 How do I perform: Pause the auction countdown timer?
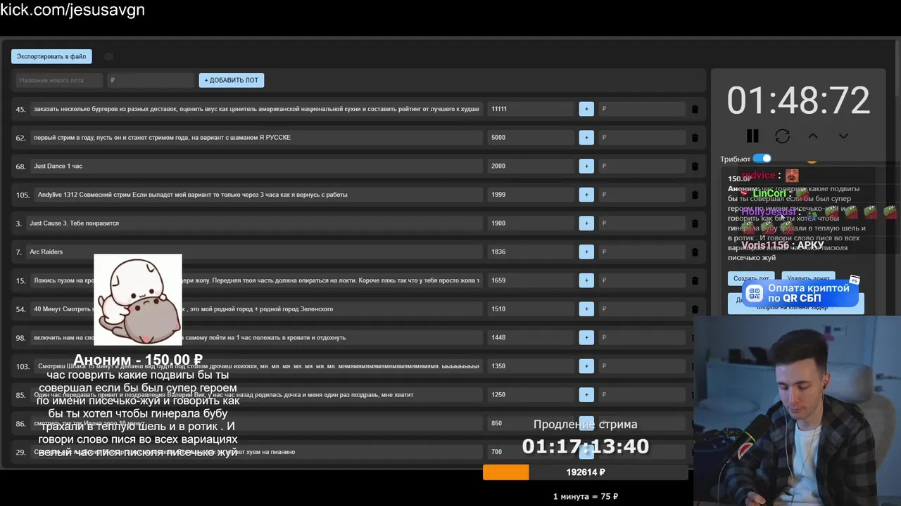[752, 136]
